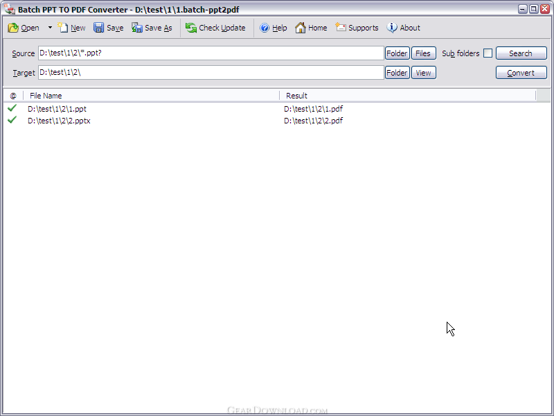Screen dimensions: 554x416
Task: Click green checkmark for 2.pptx row
Action: click(x=12, y=119)
